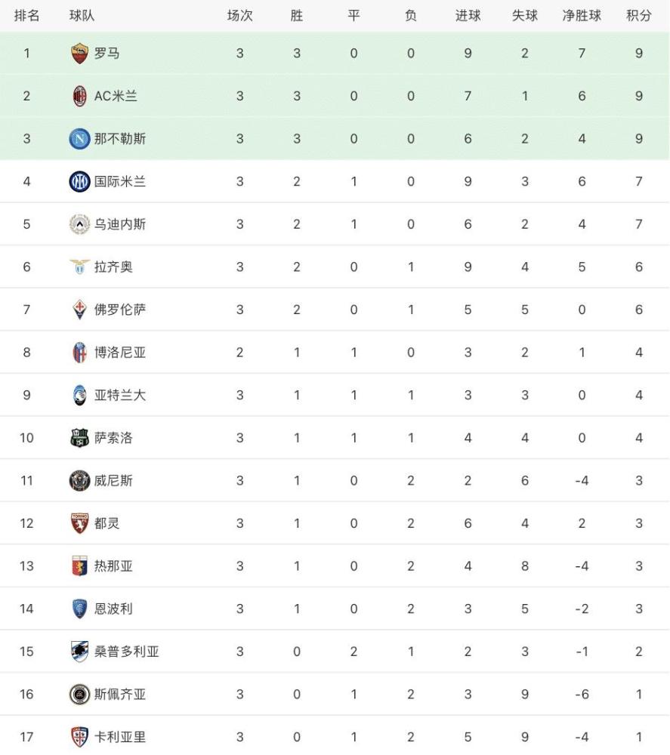
Task: Click the 排名 column header
Action: click(26, 15)
